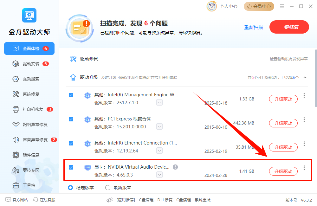The height and width of the screenshot is (206, 317).
Task: Click first C盘清理 link after 应用推荐
Action: [x=146, y=200]
